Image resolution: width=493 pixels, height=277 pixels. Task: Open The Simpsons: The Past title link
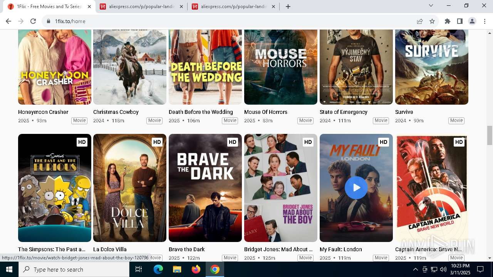point(52,249)
